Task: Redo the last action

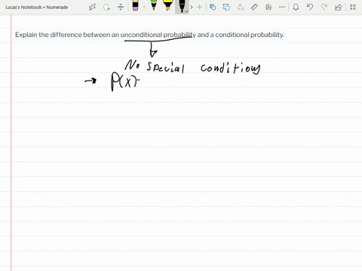Action: click(x=324, y=7)
